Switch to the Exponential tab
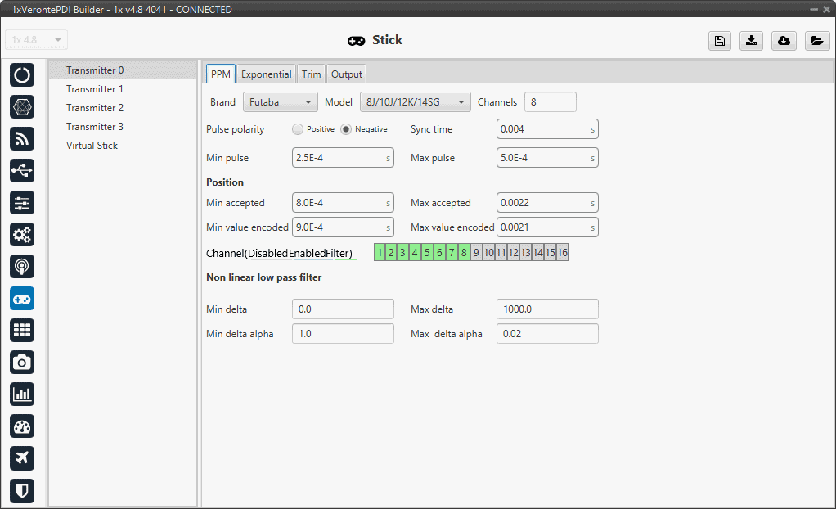836x509 pixels. 266,74
